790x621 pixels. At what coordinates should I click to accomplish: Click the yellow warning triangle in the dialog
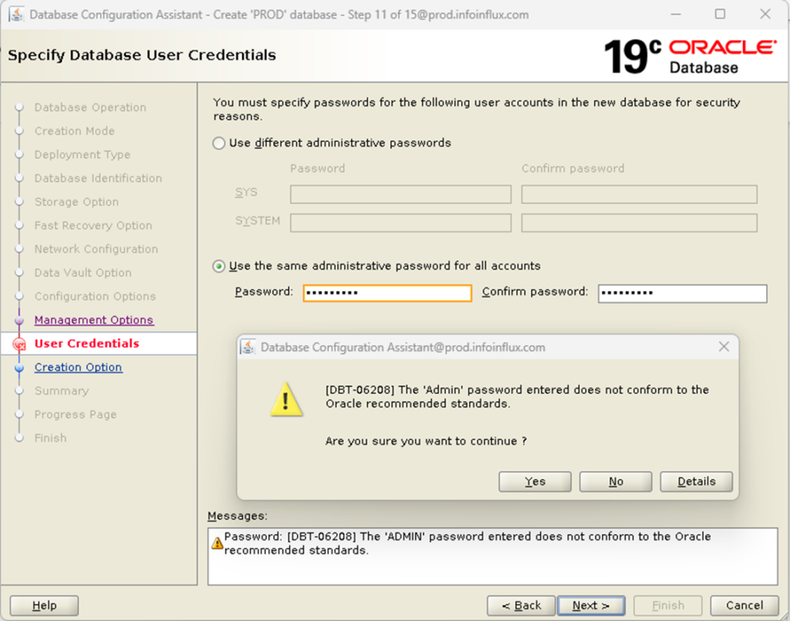coord(286,400)
